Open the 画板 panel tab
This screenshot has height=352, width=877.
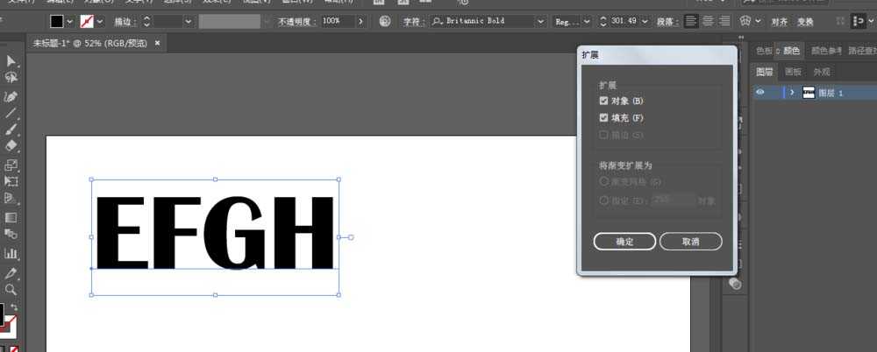click(793, 72)
